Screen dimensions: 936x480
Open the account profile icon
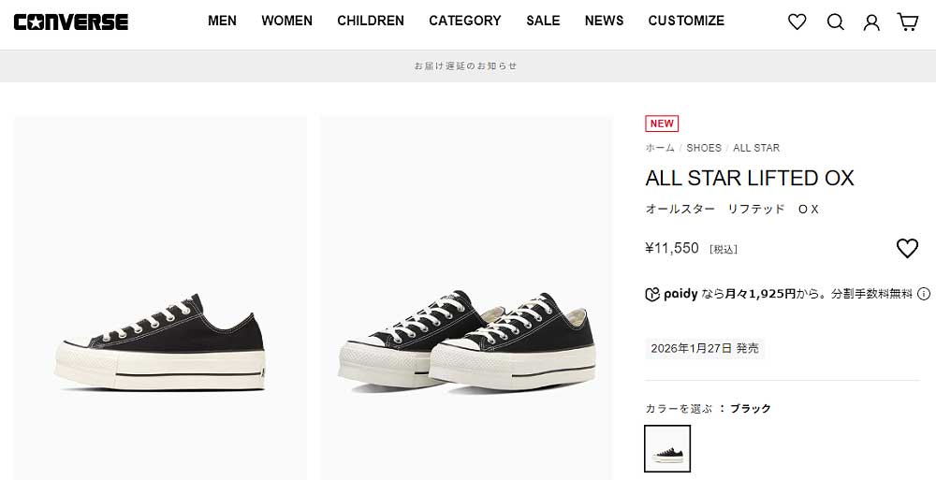click(x=871, y=22)
